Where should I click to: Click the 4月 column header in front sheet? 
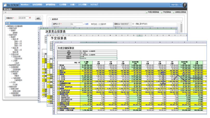99,62
